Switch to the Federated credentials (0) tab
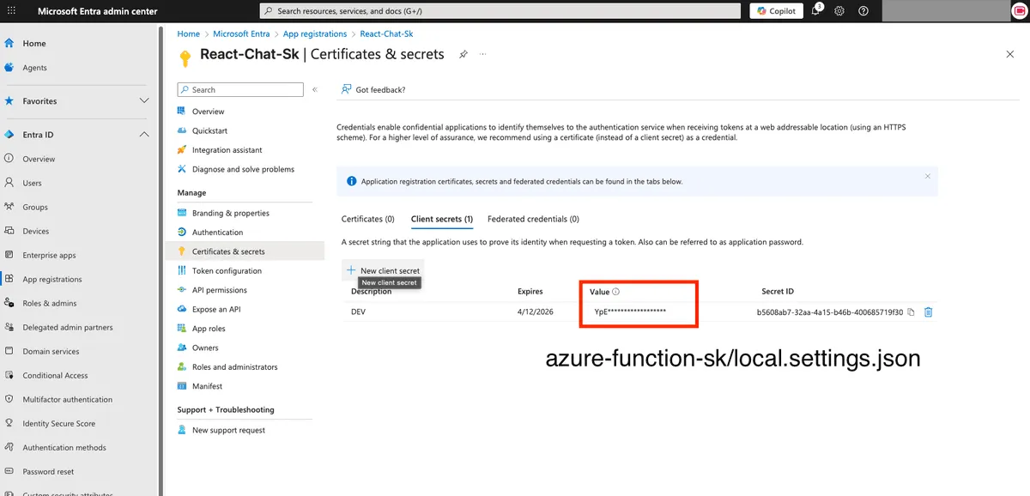The image size is (1030, 496). click(533, 219)
